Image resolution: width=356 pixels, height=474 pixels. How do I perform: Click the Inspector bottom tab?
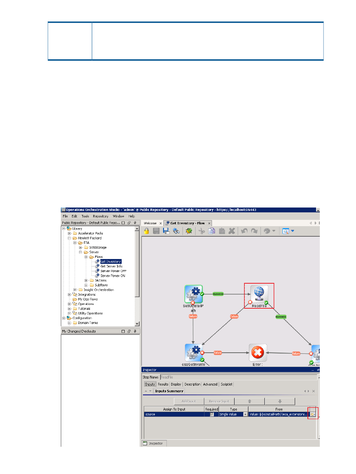click(x=153, y=443)
